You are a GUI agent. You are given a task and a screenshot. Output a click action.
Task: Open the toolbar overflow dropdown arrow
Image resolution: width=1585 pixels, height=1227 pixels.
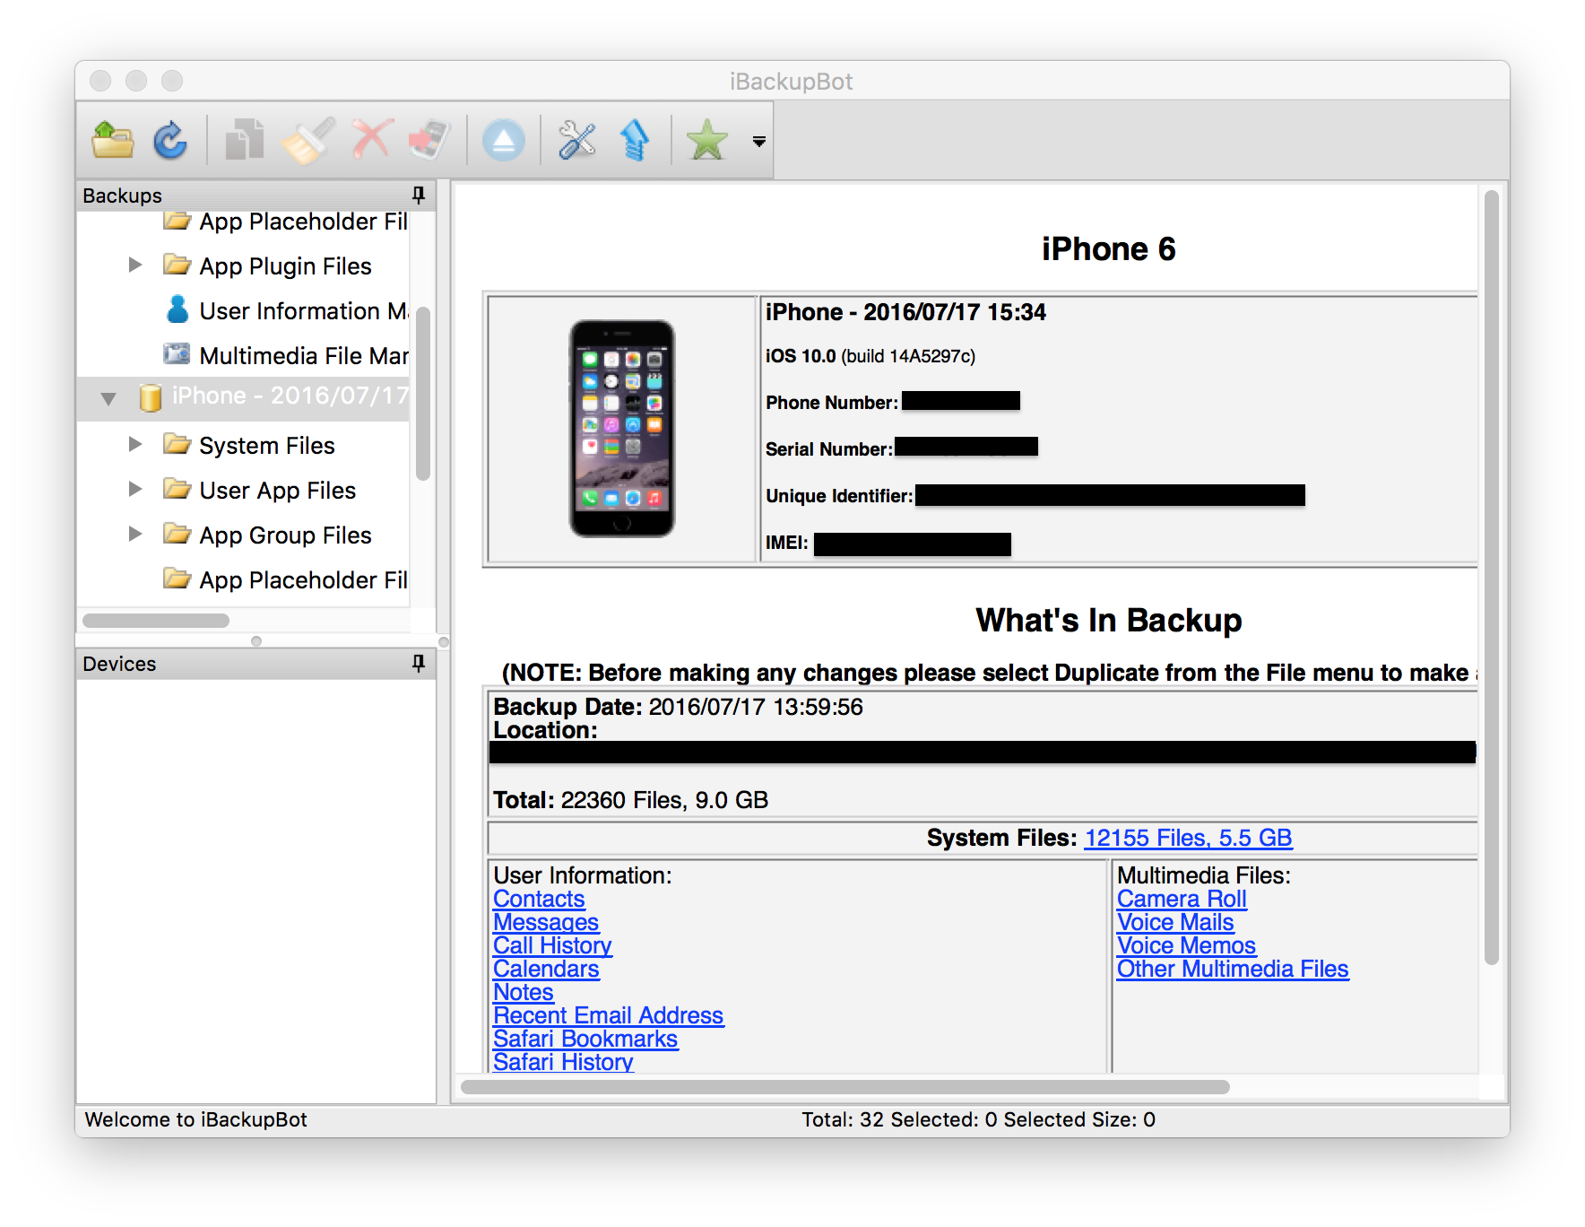tap(759, 142)
